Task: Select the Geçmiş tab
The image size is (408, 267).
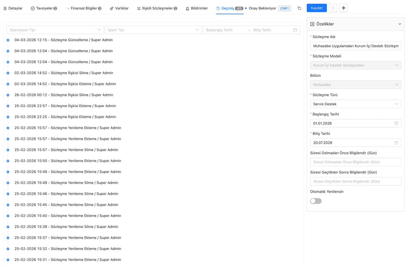Action: pos(230,8)
